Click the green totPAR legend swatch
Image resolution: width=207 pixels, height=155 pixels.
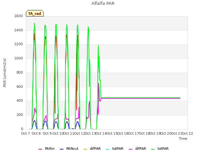click(153, 149)
